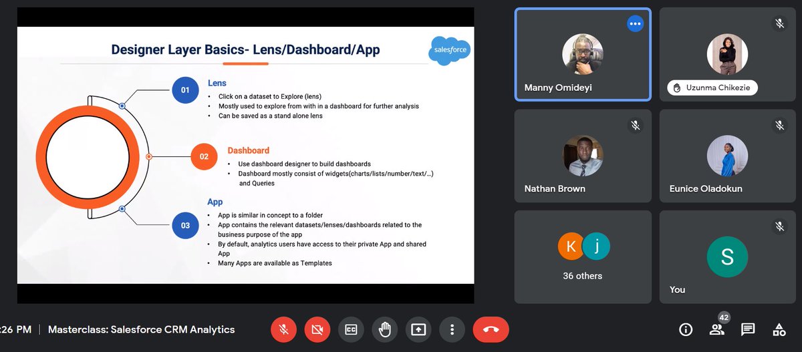Click Eunice Oladokun muted mic icon
The image size is (802, 352).
pyautogui.click(x=779, y=125)
